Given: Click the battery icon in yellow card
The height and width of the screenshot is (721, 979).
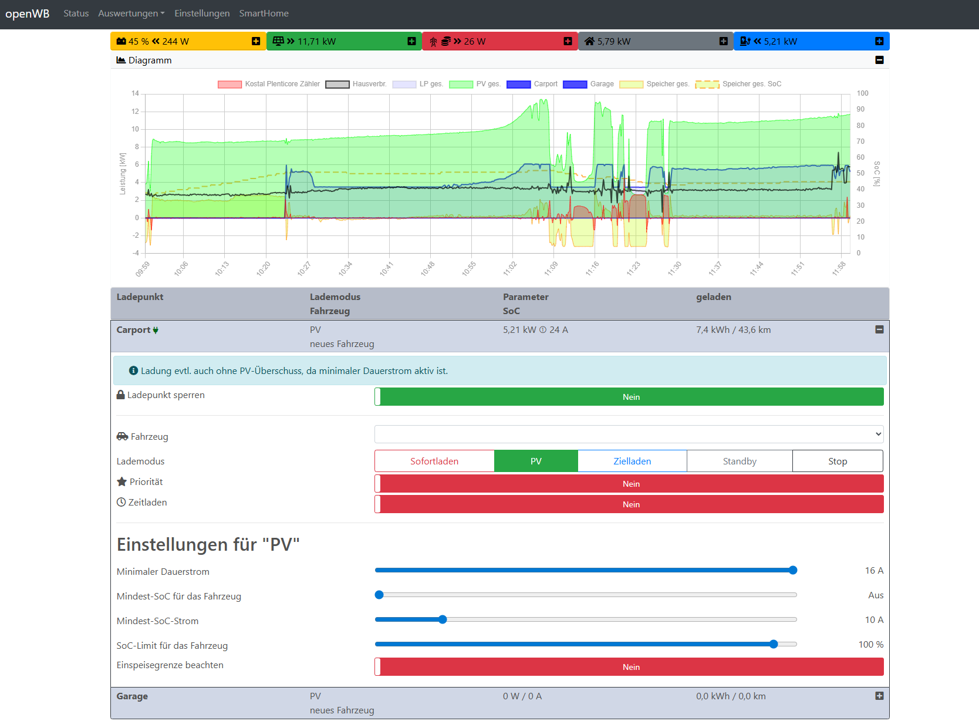Looking at the screenshot, I should tap(121, 41).
